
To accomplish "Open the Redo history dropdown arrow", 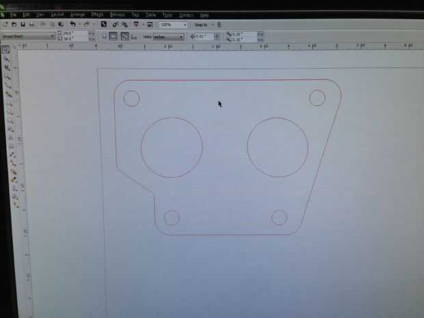I will [x=94, y=25].
